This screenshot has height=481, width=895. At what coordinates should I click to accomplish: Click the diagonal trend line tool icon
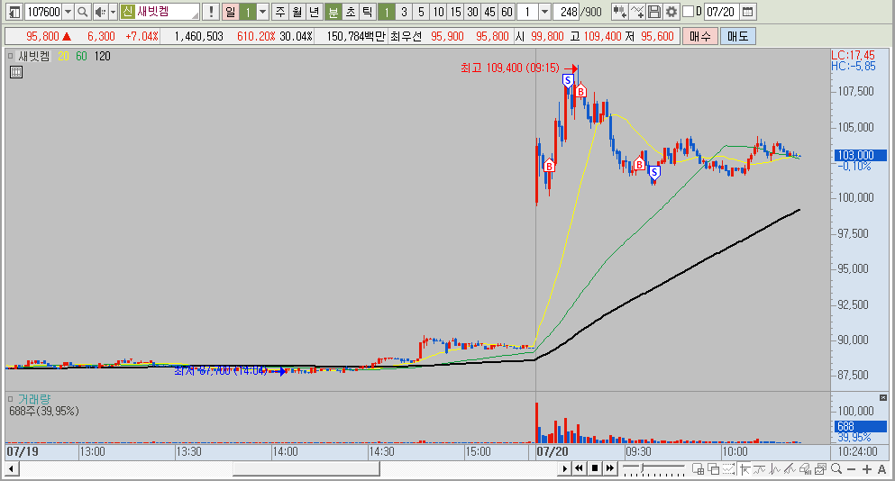tap(790, 469)
